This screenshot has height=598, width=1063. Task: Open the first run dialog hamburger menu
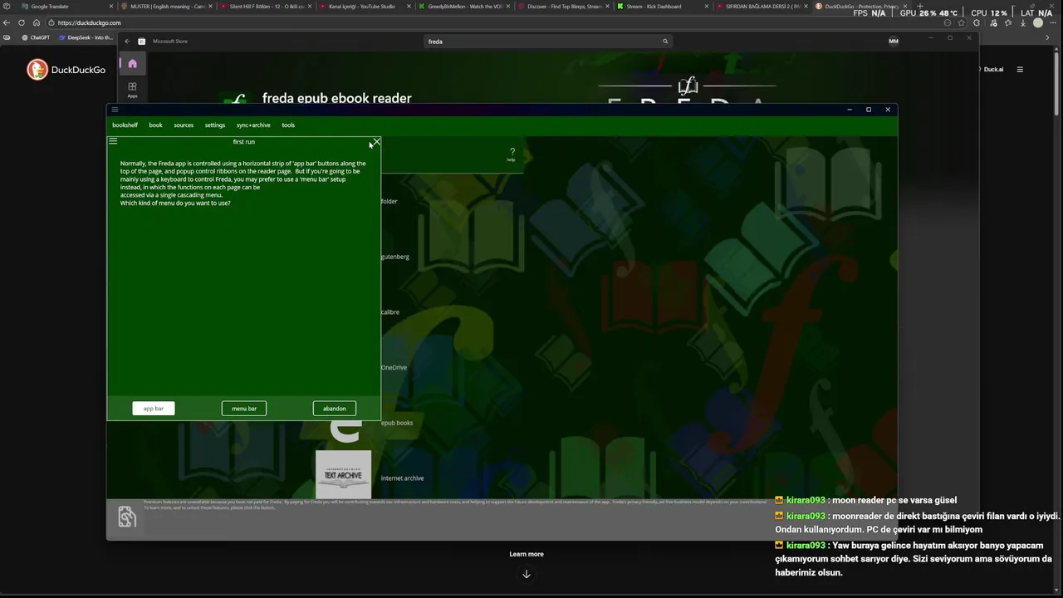pos(113,141)
